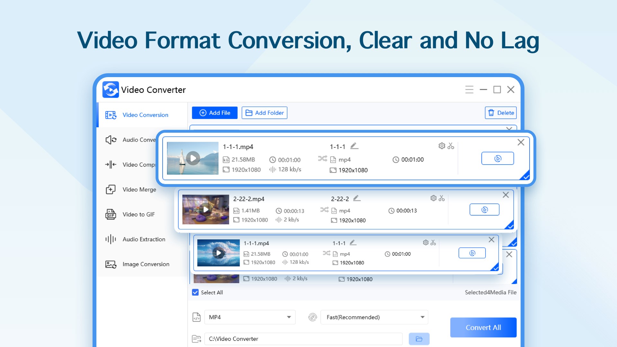Toggle the Select All checkbox
This screenshot has height=347, width=617.
[x=195, y=292]
